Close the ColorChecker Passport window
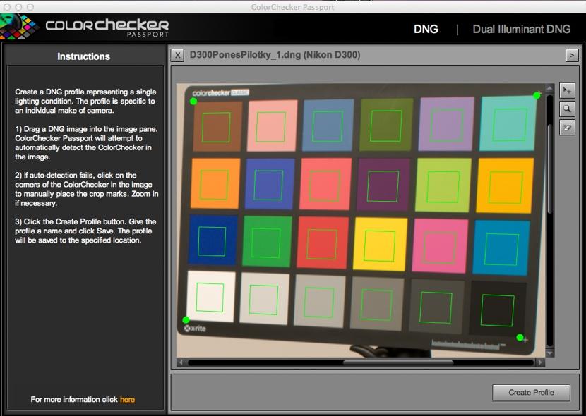Viewport: 586px width, 416px height. tap(7, 7)
